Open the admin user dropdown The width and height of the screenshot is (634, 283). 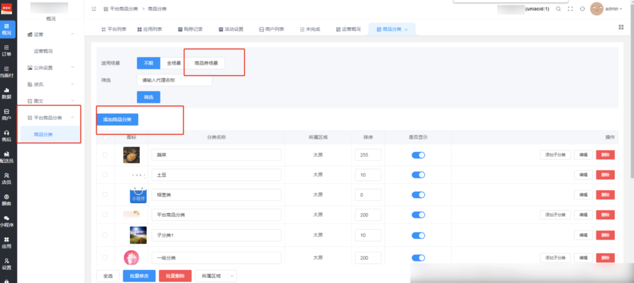coord(614,9)
